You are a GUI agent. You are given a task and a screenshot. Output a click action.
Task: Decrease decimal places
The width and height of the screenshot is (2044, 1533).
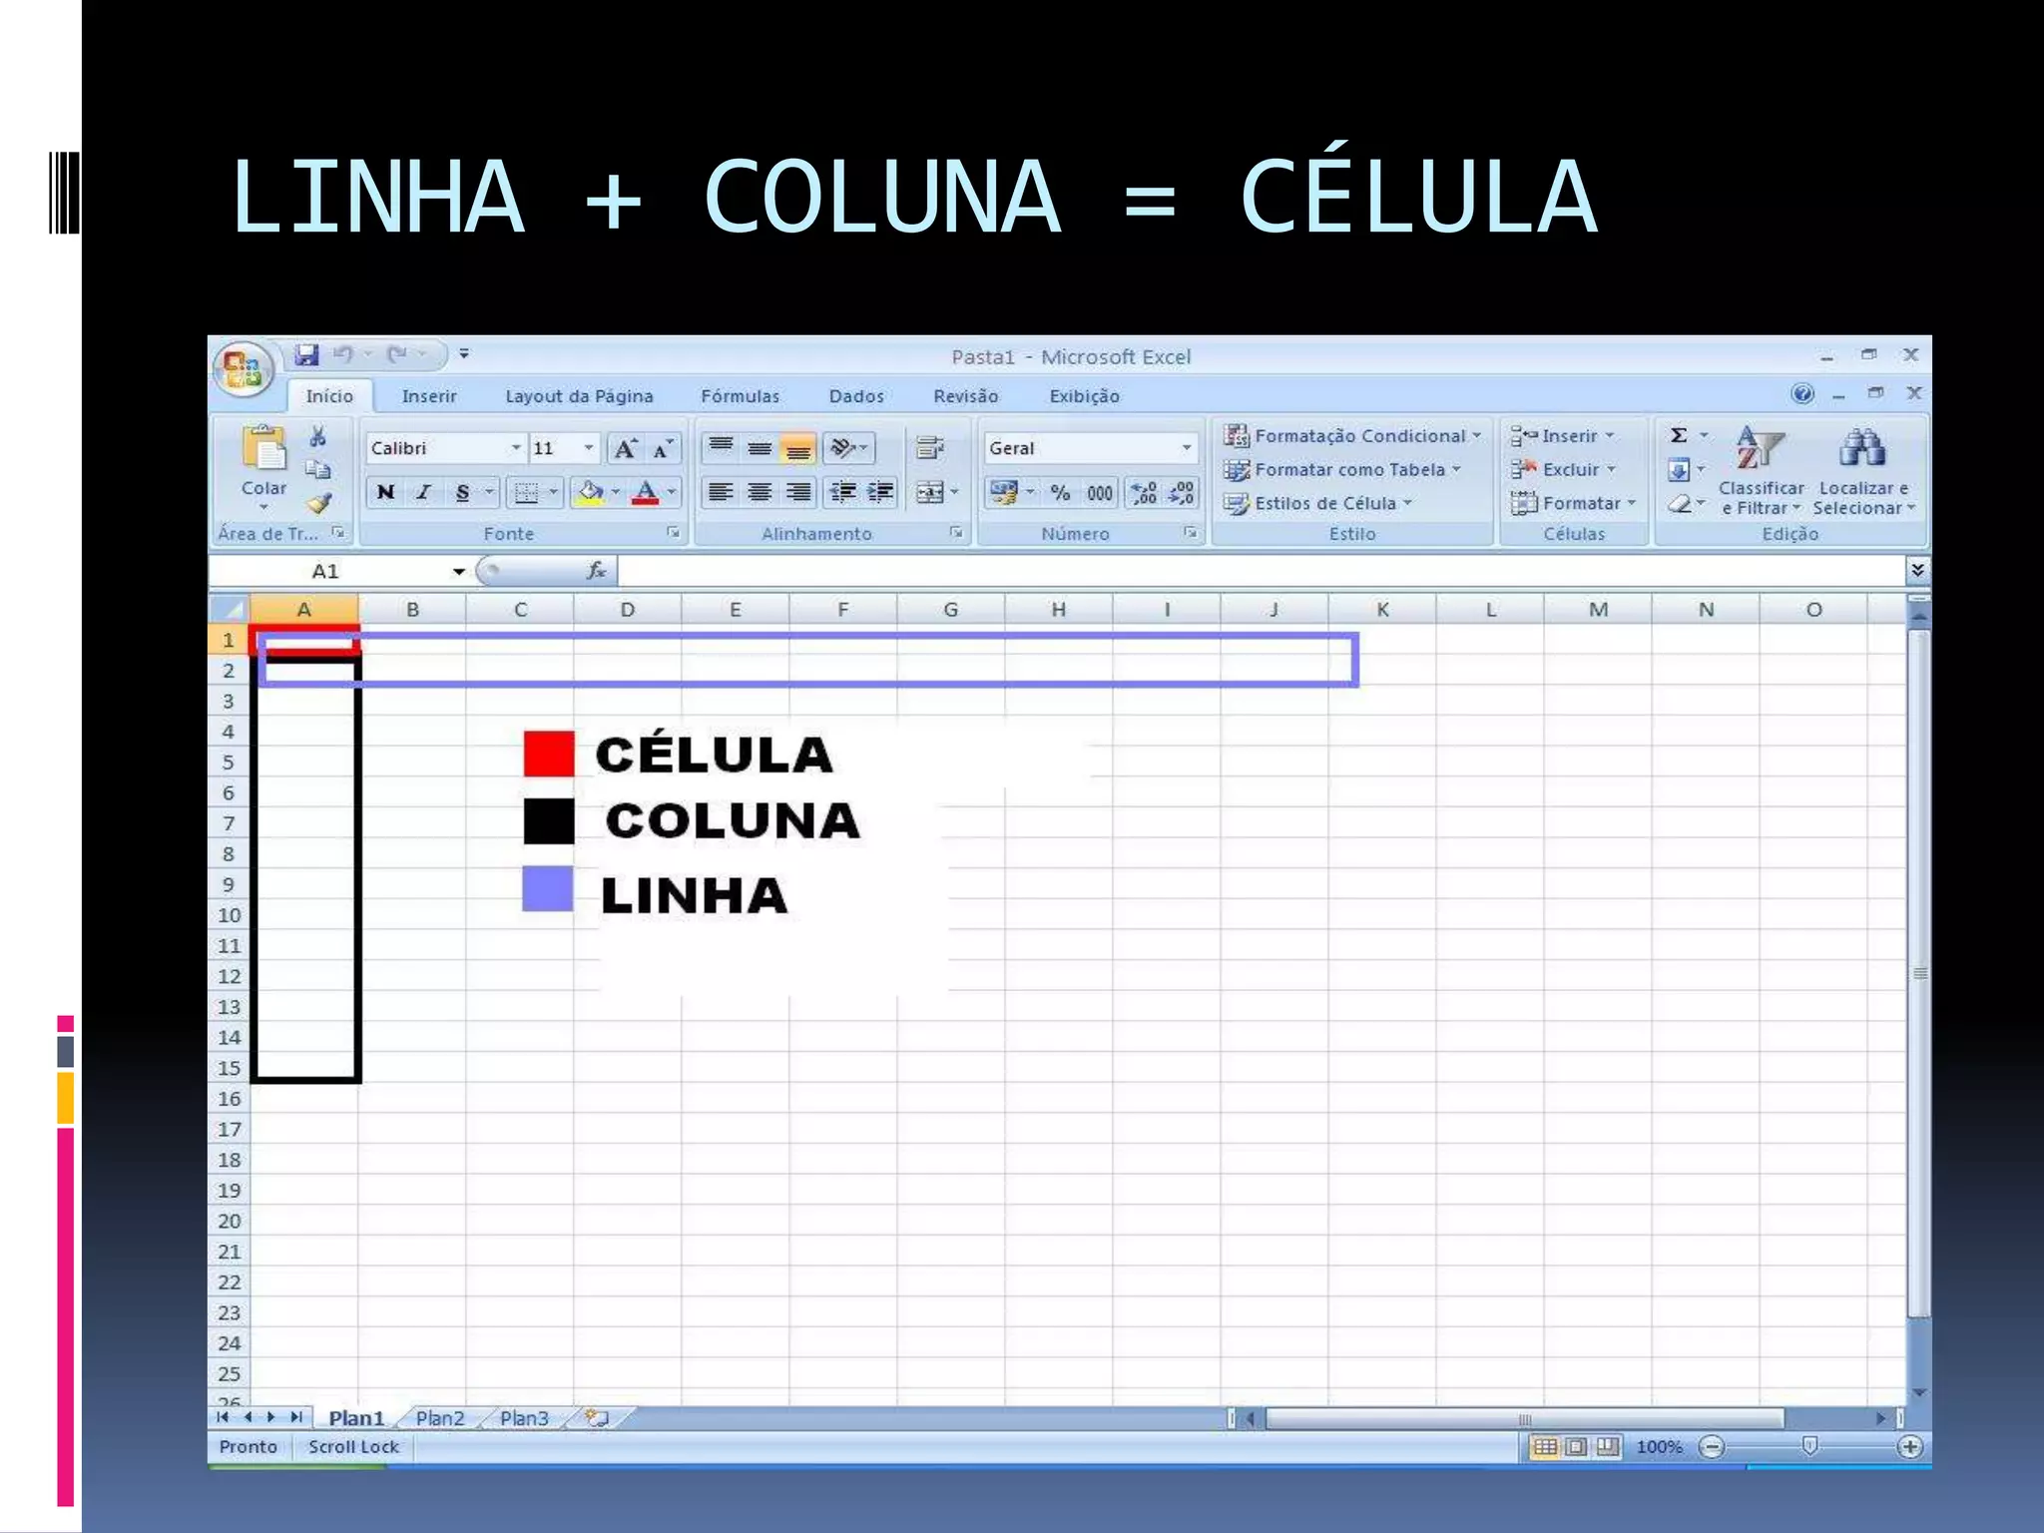pyautogui.click(x=1182, y=493)
